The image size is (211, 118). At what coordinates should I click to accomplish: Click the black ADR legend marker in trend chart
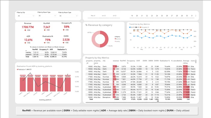136,27
